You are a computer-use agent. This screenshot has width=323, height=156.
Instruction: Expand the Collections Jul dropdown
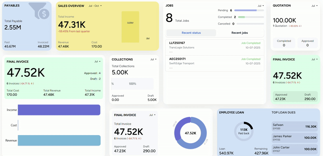click(x=153, y=60)
